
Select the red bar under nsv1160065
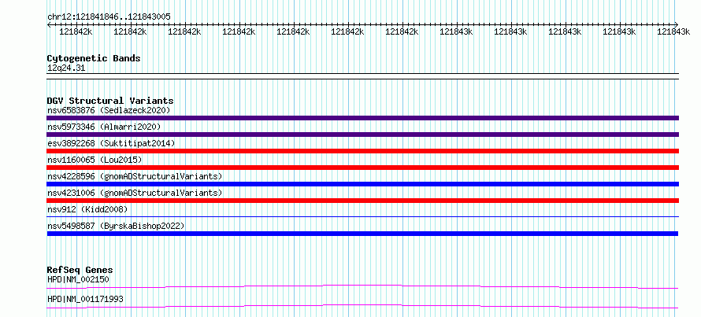click(x=362, y=168)
